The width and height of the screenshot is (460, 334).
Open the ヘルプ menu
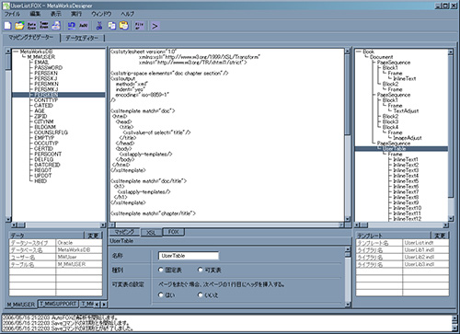coord(127,14)
